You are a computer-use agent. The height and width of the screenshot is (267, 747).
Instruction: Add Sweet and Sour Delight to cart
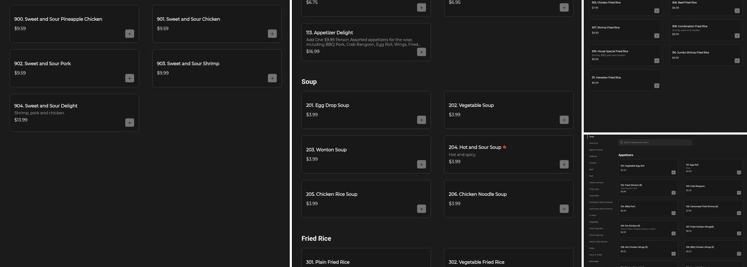[130, 122]
